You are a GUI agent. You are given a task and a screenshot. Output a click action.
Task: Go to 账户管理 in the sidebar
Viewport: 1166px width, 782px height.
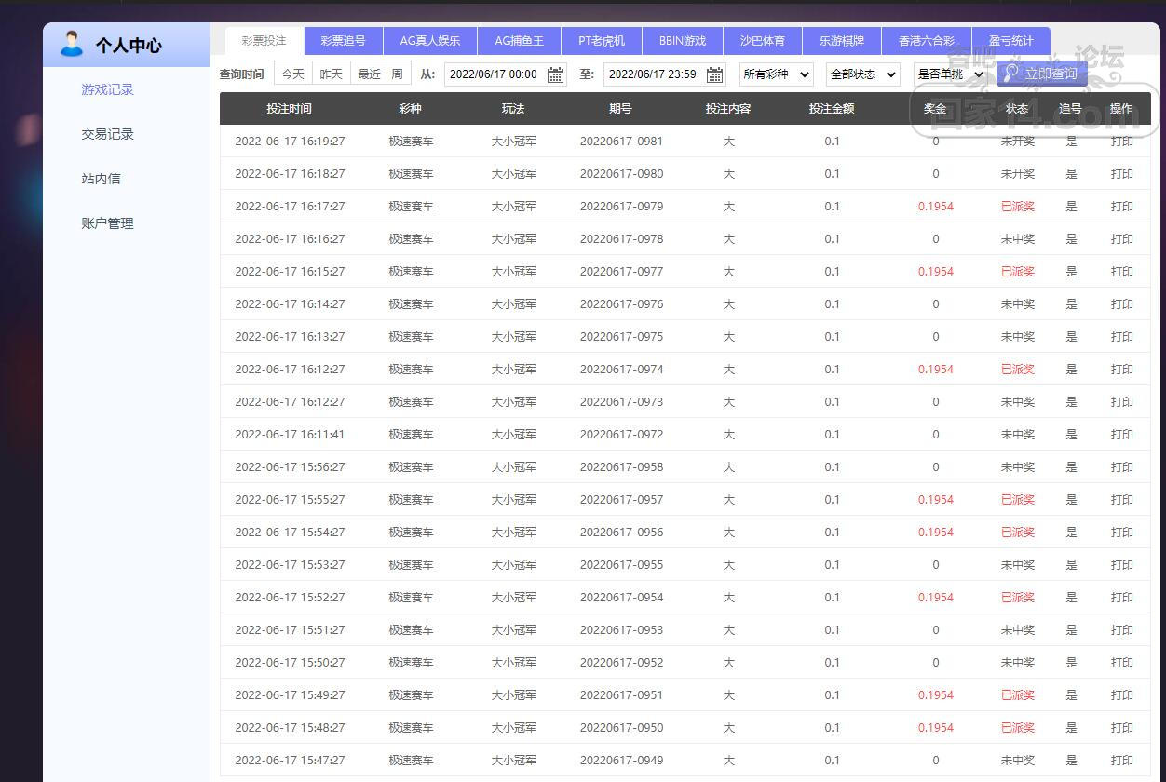click(x=107, y=223)
